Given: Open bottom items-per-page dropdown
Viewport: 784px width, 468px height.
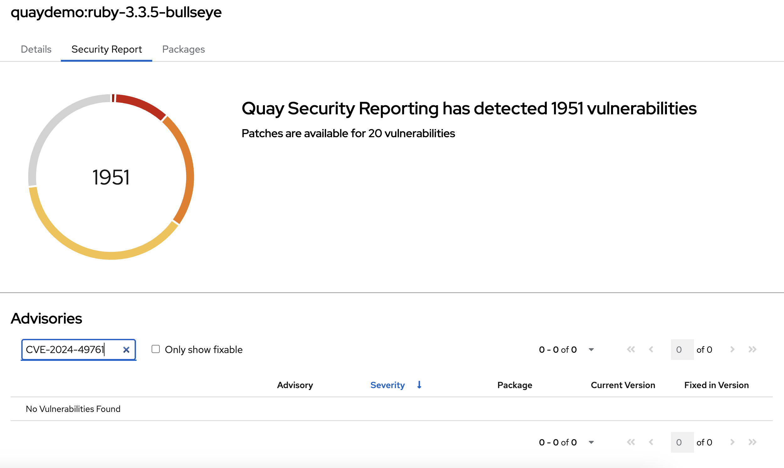Looking at the screenshot, I should coord(591,442).
